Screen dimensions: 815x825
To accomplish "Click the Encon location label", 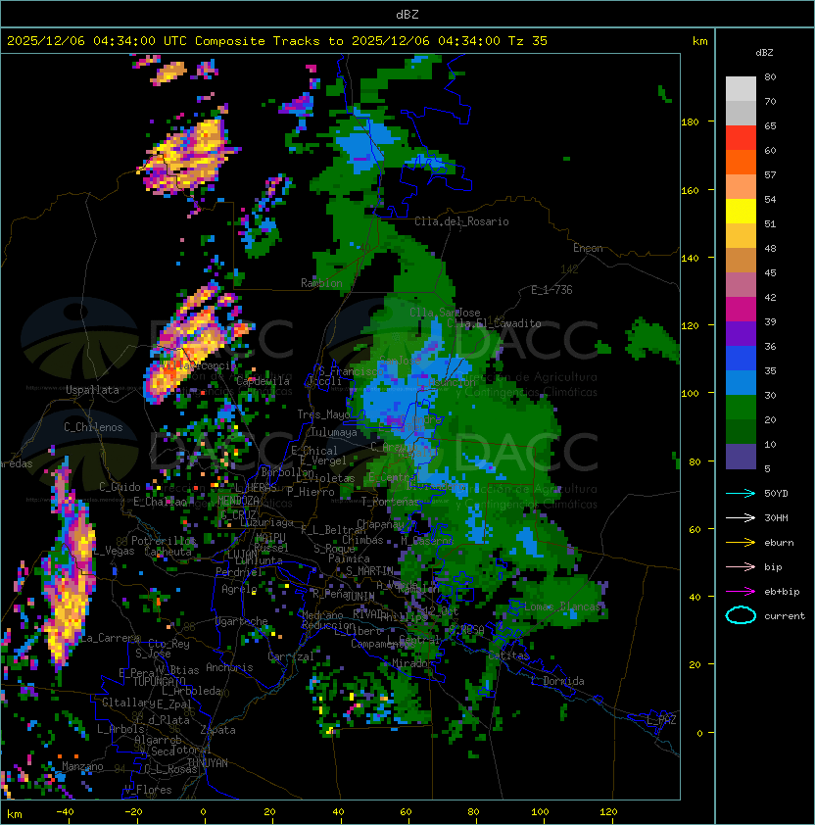I will tap(588, 248).
